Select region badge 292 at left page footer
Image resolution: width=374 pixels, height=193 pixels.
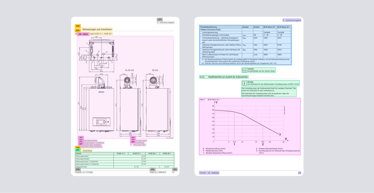click(x=175, y=170)
